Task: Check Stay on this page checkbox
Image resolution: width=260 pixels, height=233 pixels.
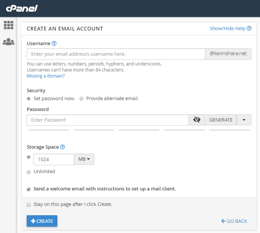Action: click(29, 205)
